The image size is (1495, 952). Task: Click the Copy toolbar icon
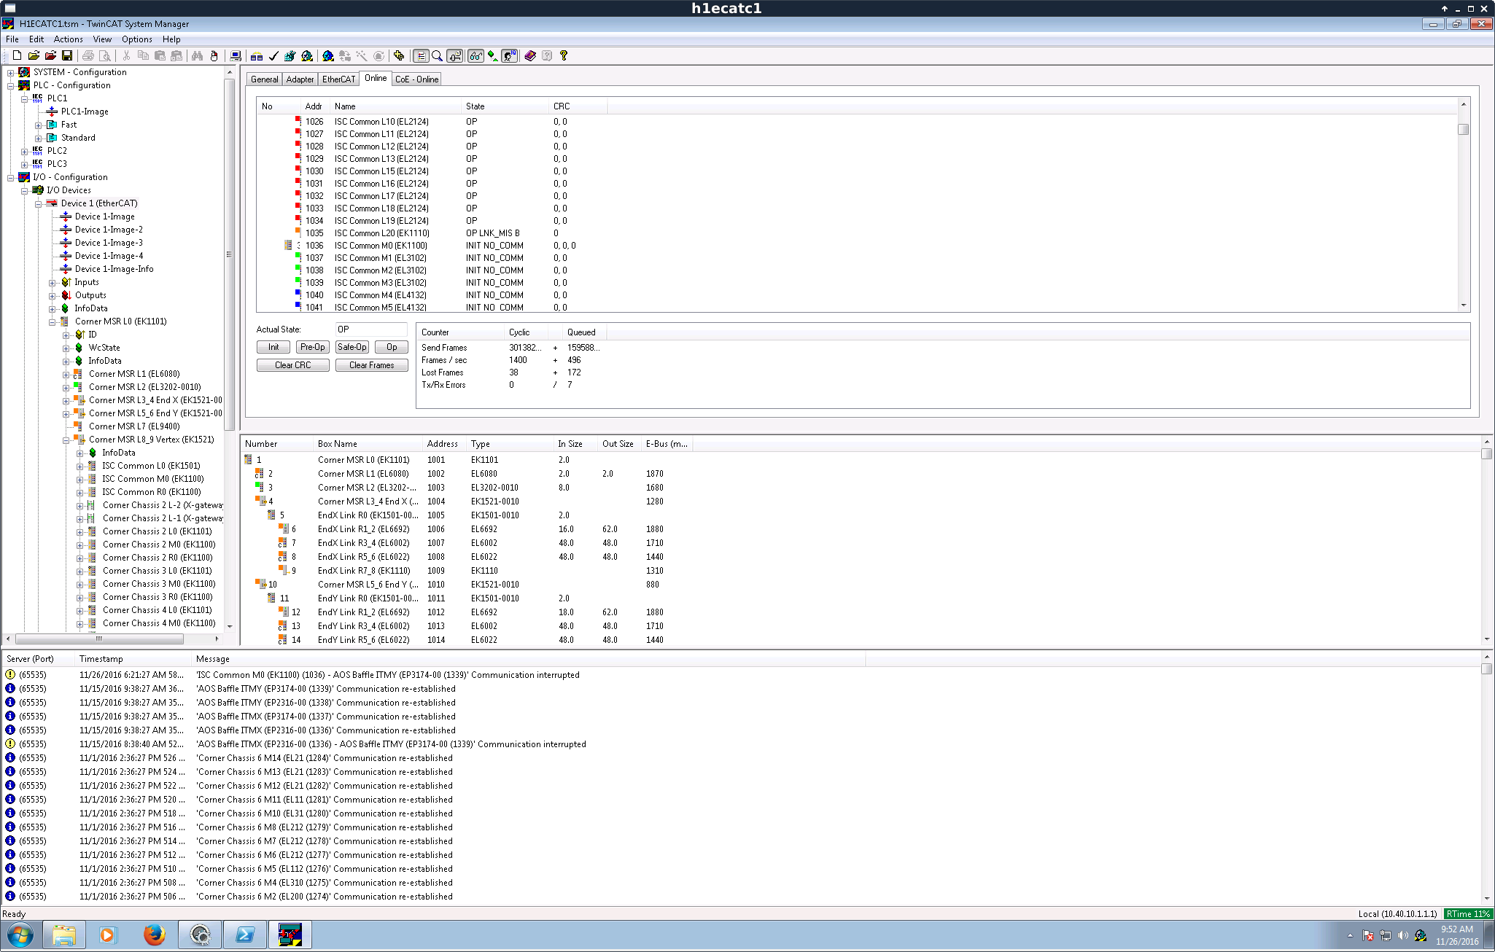click(143, 55)
